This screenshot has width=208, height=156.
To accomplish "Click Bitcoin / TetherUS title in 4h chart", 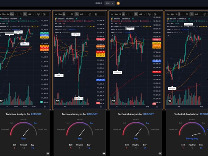I will (x=122, y=19).
